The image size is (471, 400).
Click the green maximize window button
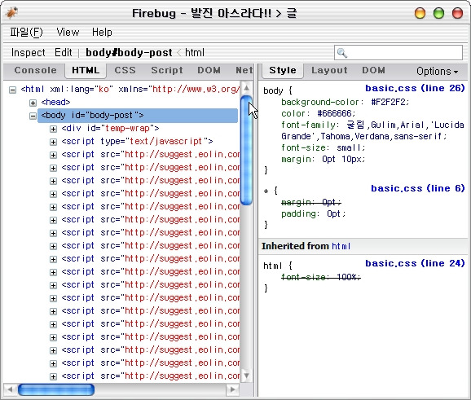(439, 13)
